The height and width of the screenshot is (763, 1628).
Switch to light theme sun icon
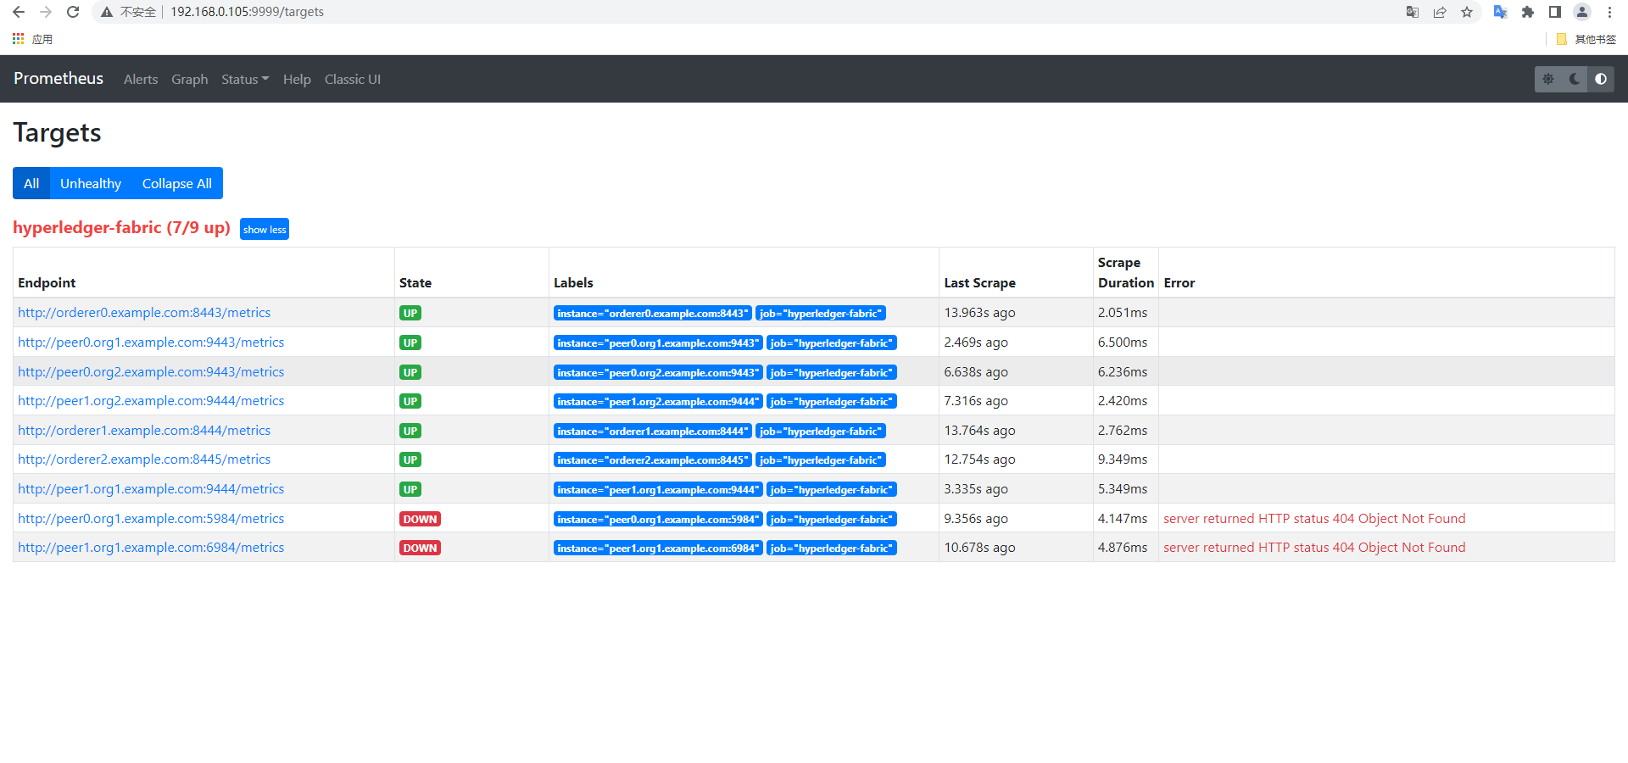pyautogui.click(x=1548, y=79)
